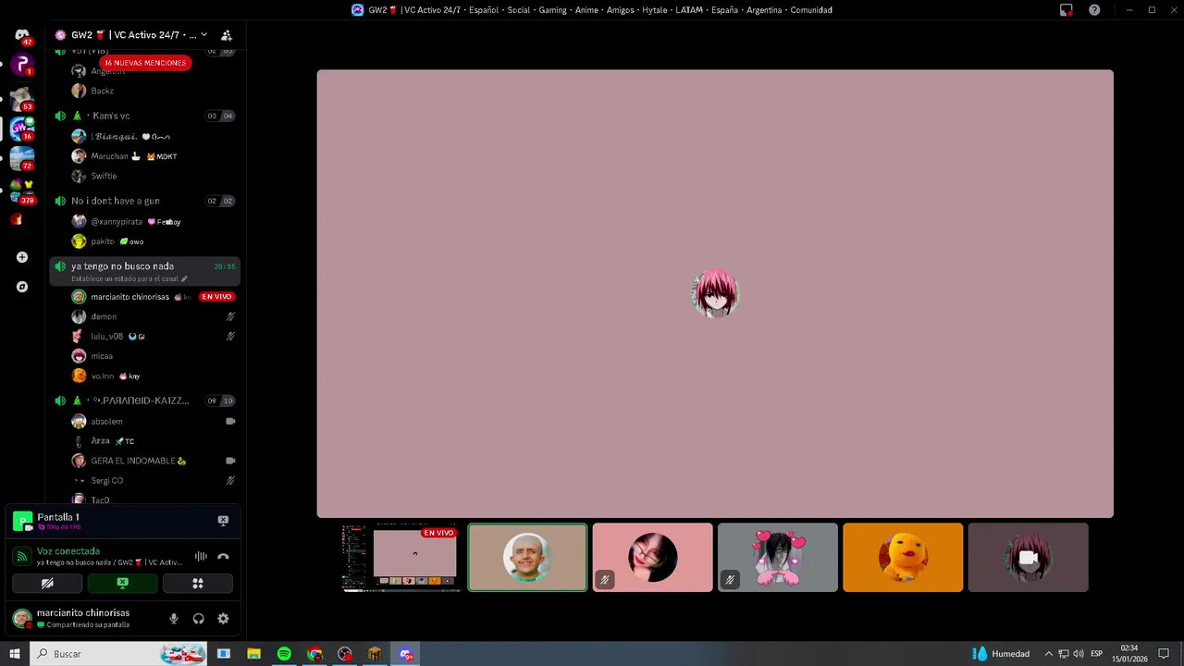Click EN VIVO badge beside marcianito chinorisas
Image resolution: width=1184 pixels, height=666 pixels.
217,297
